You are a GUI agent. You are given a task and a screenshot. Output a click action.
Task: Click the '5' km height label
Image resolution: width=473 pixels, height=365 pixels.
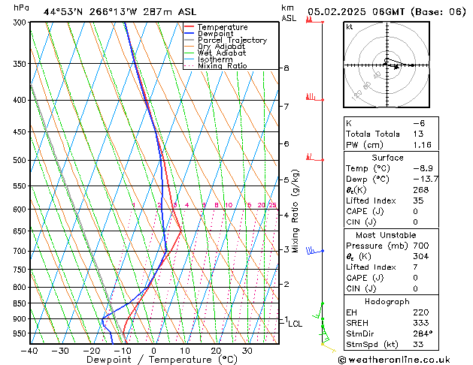[287, 179]
